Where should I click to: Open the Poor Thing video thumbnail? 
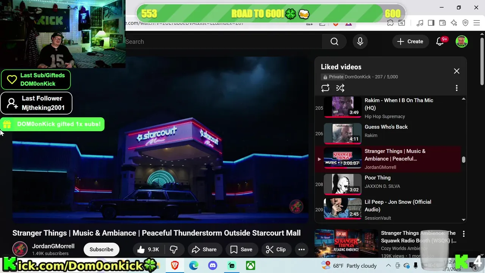[x=343, y=184]
